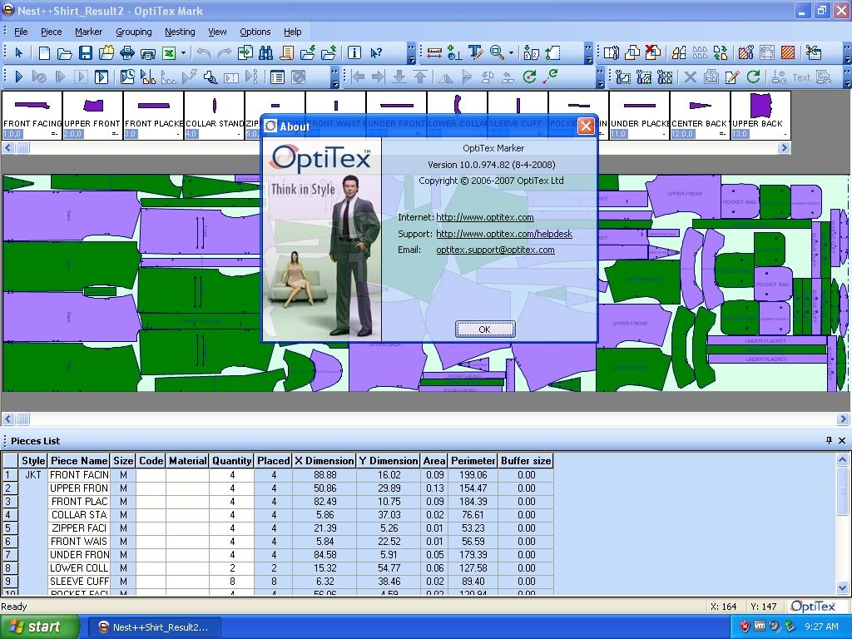Click the red shield tray icon

pyautogui.click(x=745, y=627)
